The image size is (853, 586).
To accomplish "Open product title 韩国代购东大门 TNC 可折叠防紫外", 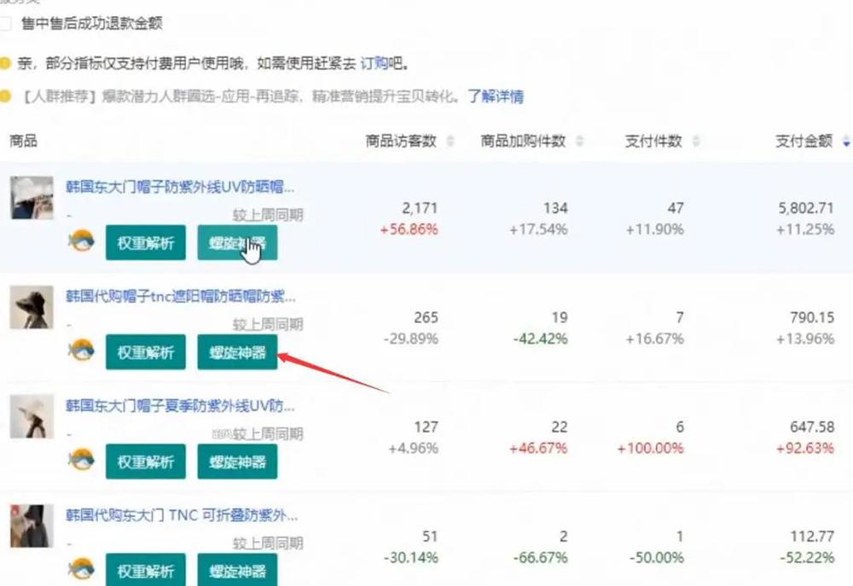I will tap(182, 515).
